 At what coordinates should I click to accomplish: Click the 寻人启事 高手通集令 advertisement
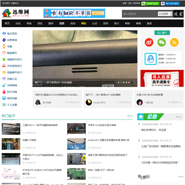pos(162,78)
